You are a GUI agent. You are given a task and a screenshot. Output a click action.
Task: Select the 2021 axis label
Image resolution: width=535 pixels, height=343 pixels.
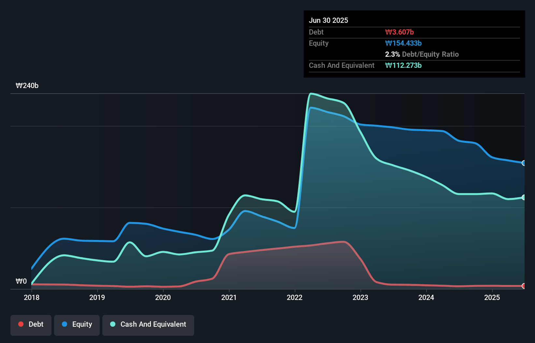click(x=229, y=297)
